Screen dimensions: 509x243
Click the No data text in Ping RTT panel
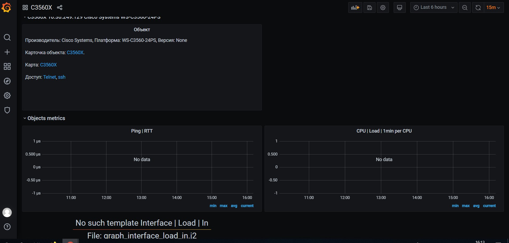pyautogui.click(x=142, y=160)
